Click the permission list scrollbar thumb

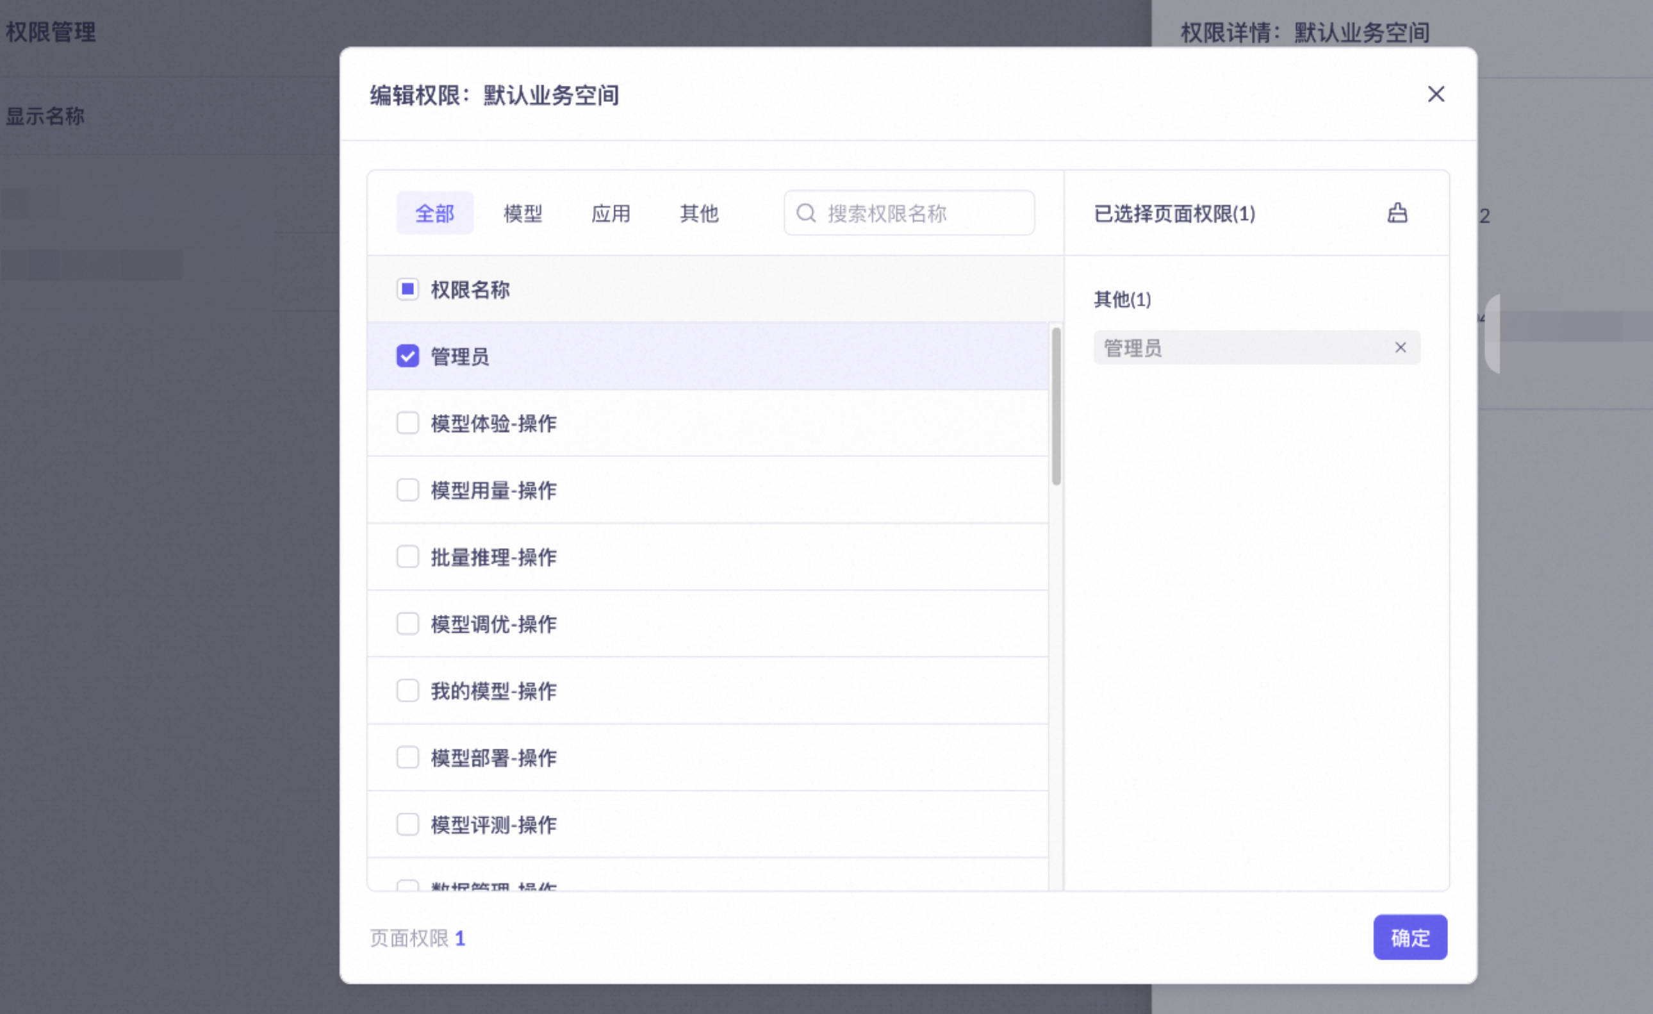[x=1056, y=406]
